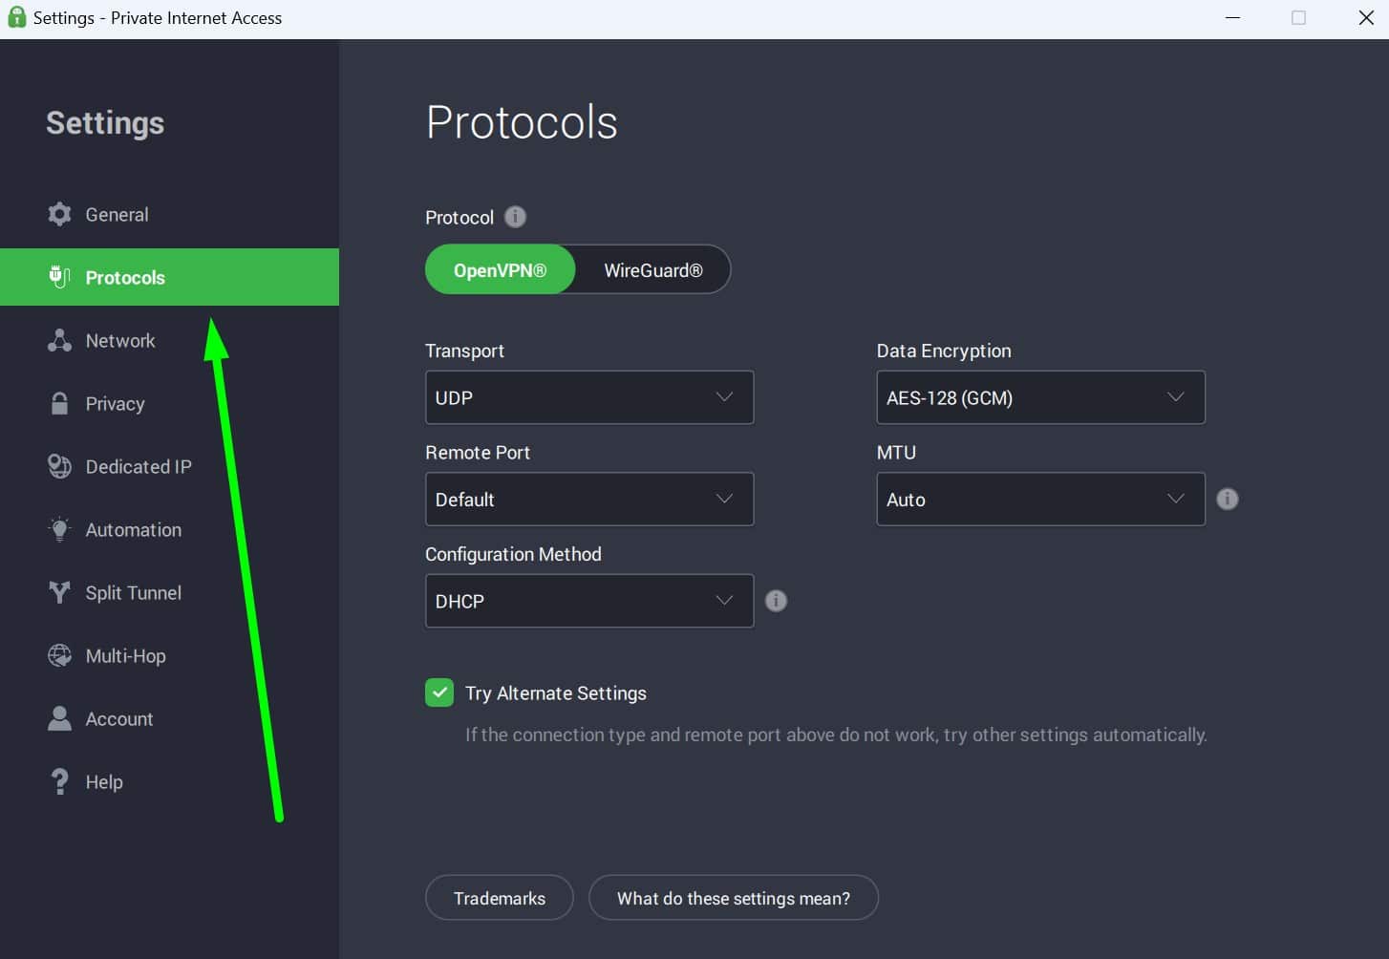The height and width of the screenshot is (959, 1389).
Task: Click the Dedicated IP globe icon
Action: 59,466
